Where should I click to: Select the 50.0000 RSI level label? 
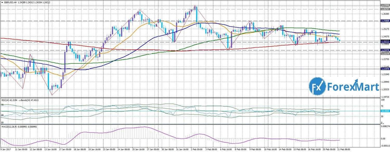coord(385,111)
